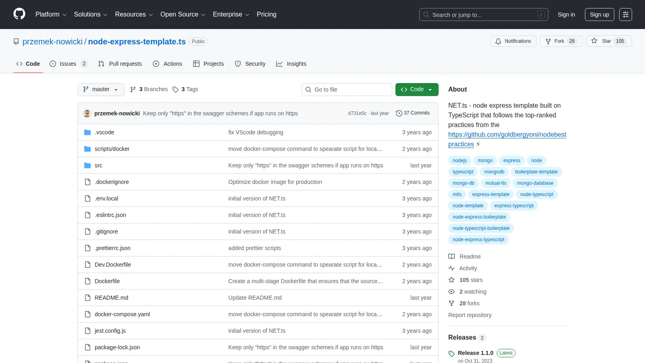Click the fork icon in Fork button
645x363 pixels.
pyautogui.click(x=548, y=41)
